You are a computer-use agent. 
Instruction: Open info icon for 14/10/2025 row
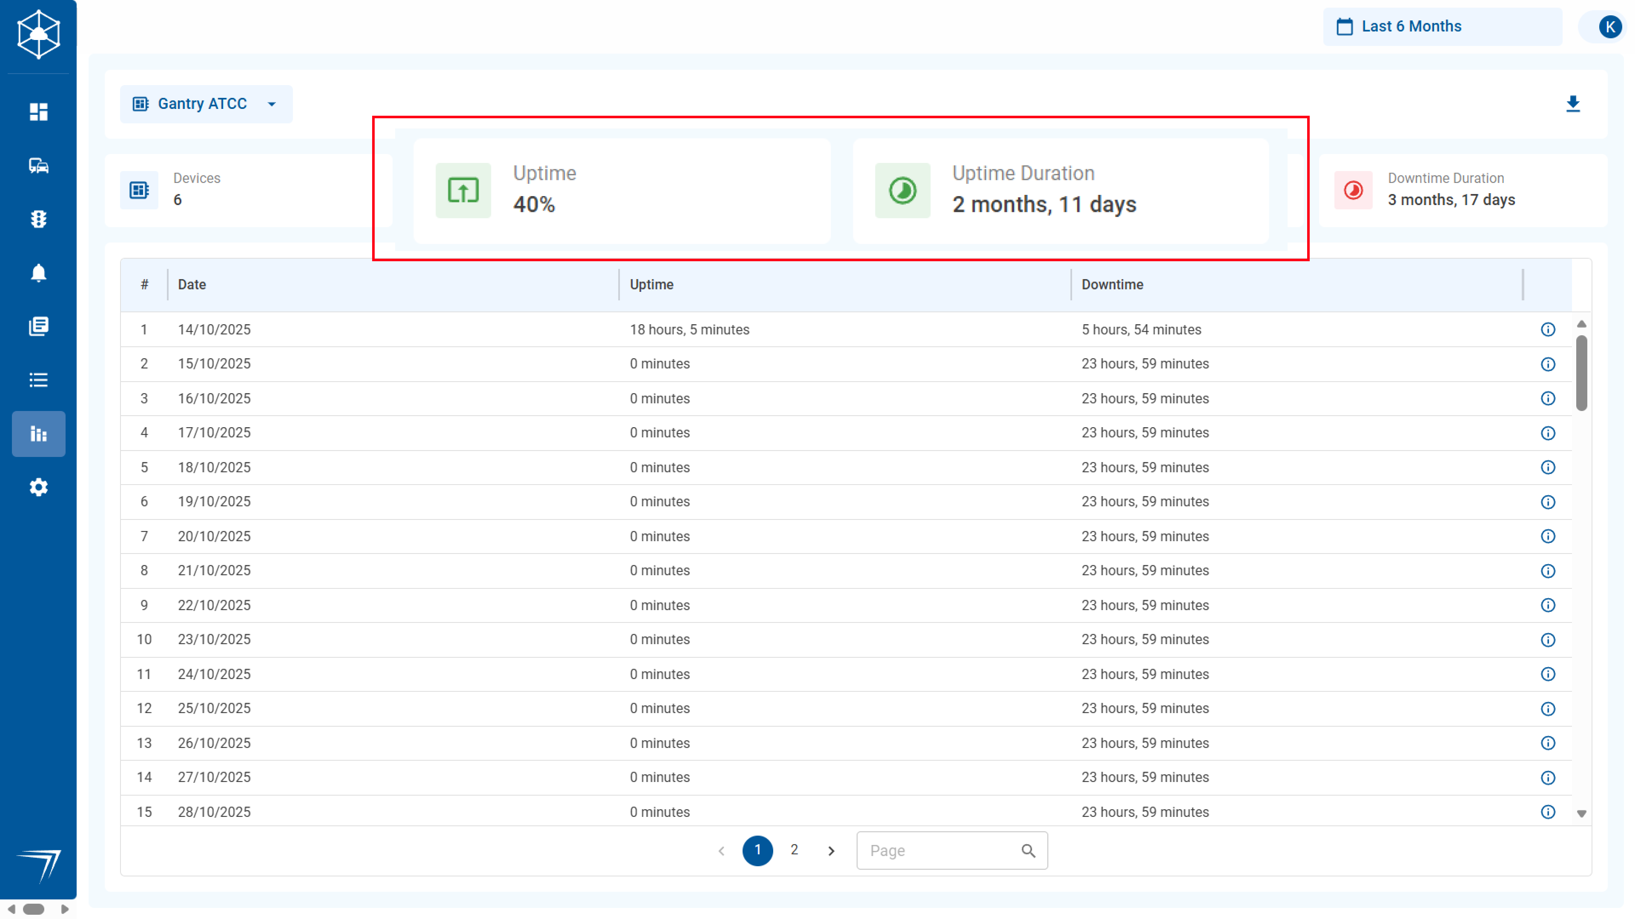coord(1548,329)
